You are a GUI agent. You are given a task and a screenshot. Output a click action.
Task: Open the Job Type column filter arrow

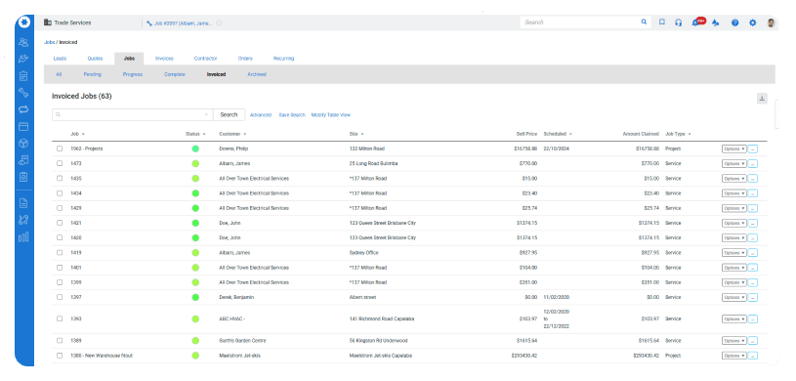[690, 134]
